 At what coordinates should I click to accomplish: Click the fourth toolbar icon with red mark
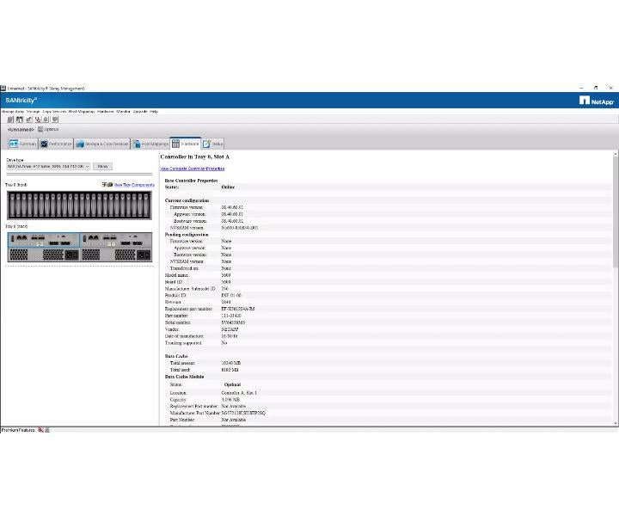pos(38,120)
